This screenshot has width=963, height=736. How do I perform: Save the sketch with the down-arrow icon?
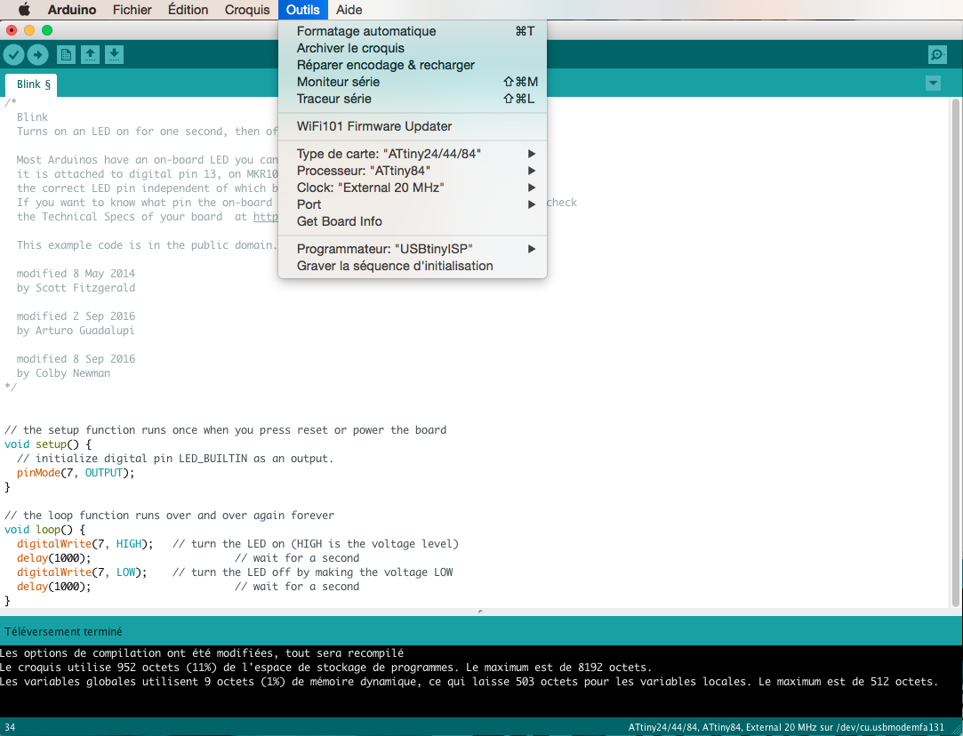coord(114,55)
